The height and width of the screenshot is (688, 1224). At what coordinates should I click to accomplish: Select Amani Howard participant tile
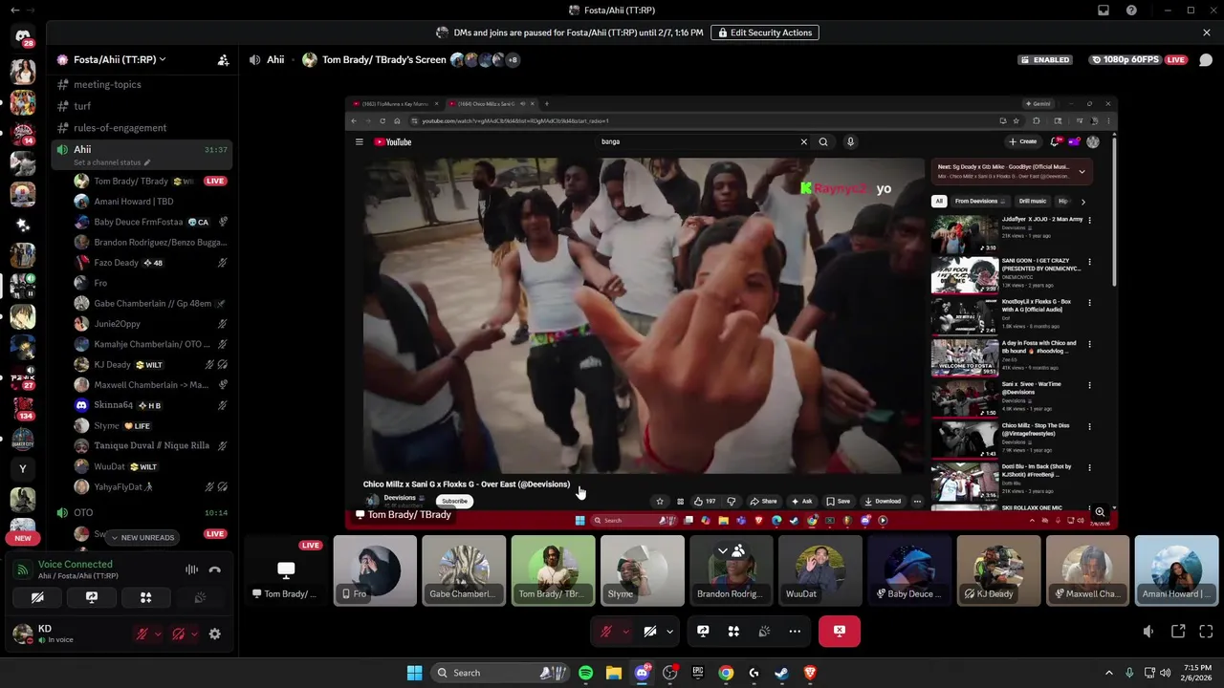[x=1176, y=570]
